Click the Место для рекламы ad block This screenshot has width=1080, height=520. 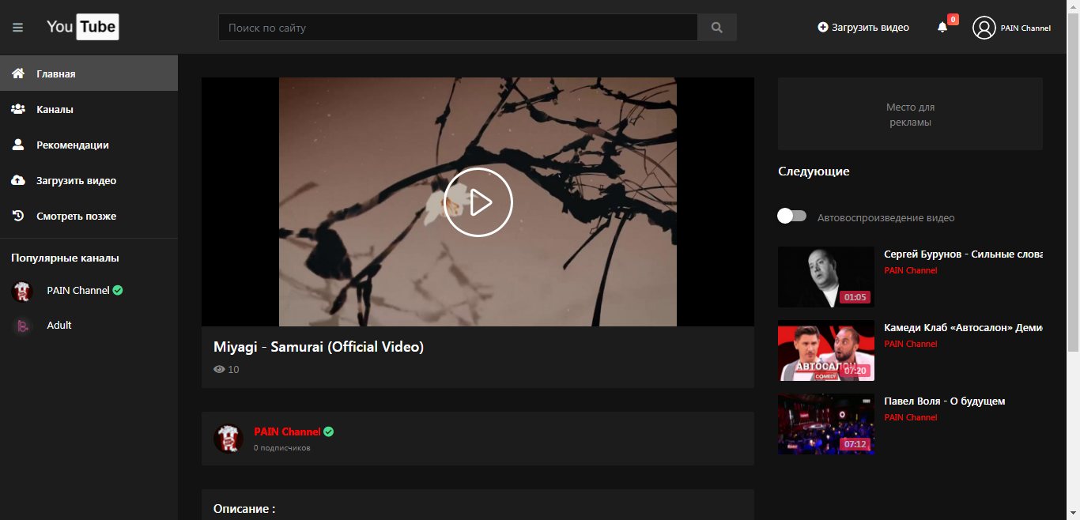(x=910, y=114)
